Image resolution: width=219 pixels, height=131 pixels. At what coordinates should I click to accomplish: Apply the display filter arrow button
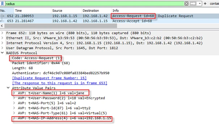(x=193, y=4)
